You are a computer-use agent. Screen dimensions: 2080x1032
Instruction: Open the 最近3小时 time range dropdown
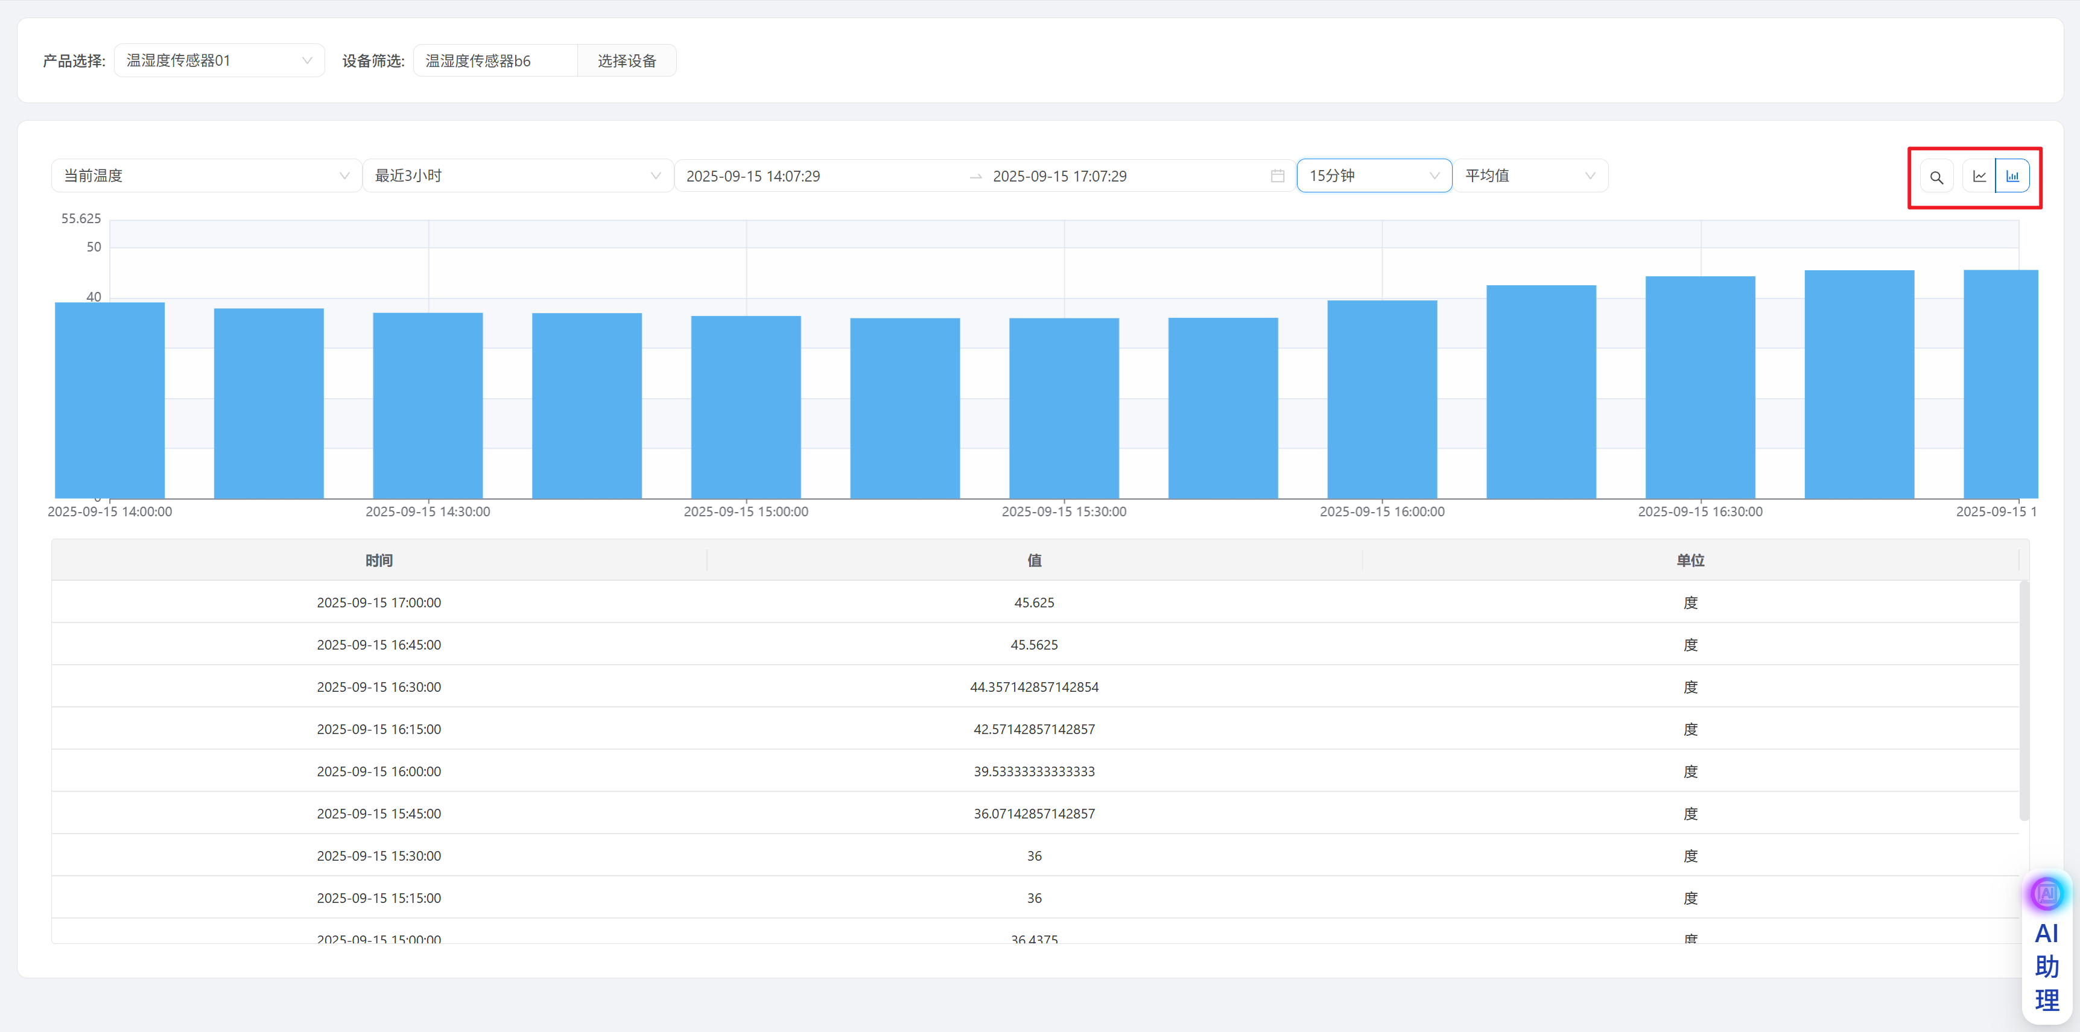pyautogui.click(x=518, y=176)
